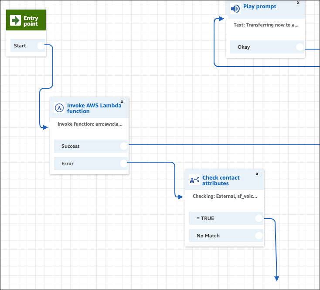
Task: Click the Check contact attributes branch icon
Action: pos(194,180)
